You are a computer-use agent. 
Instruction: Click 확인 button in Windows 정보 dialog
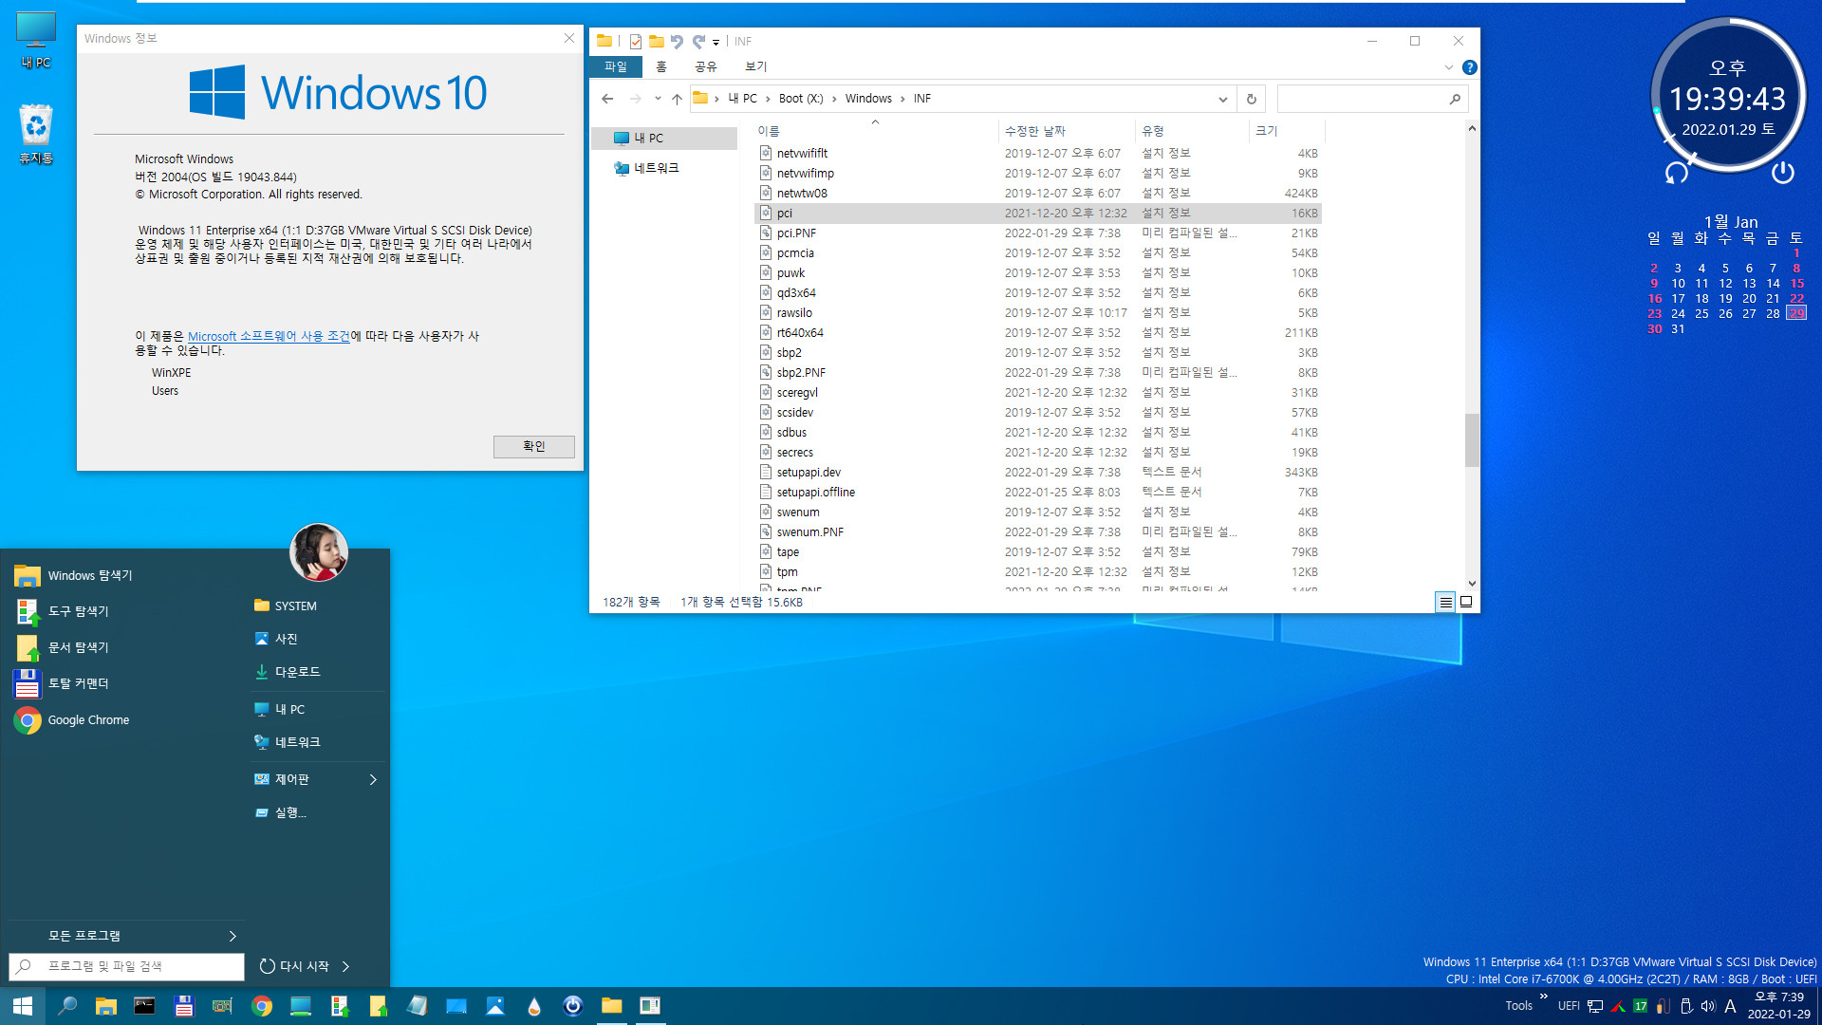click(534, 446)
